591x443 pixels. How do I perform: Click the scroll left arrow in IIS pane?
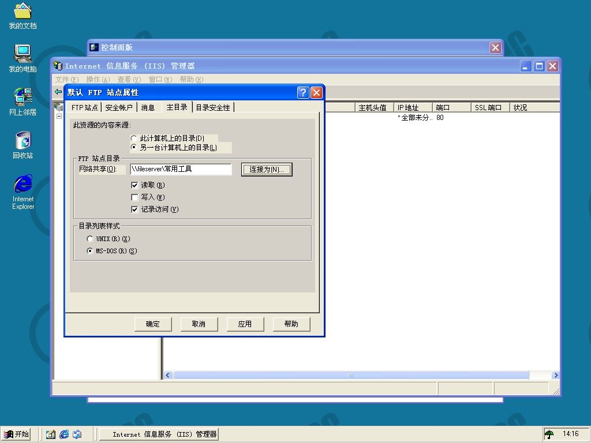[168, 375]
